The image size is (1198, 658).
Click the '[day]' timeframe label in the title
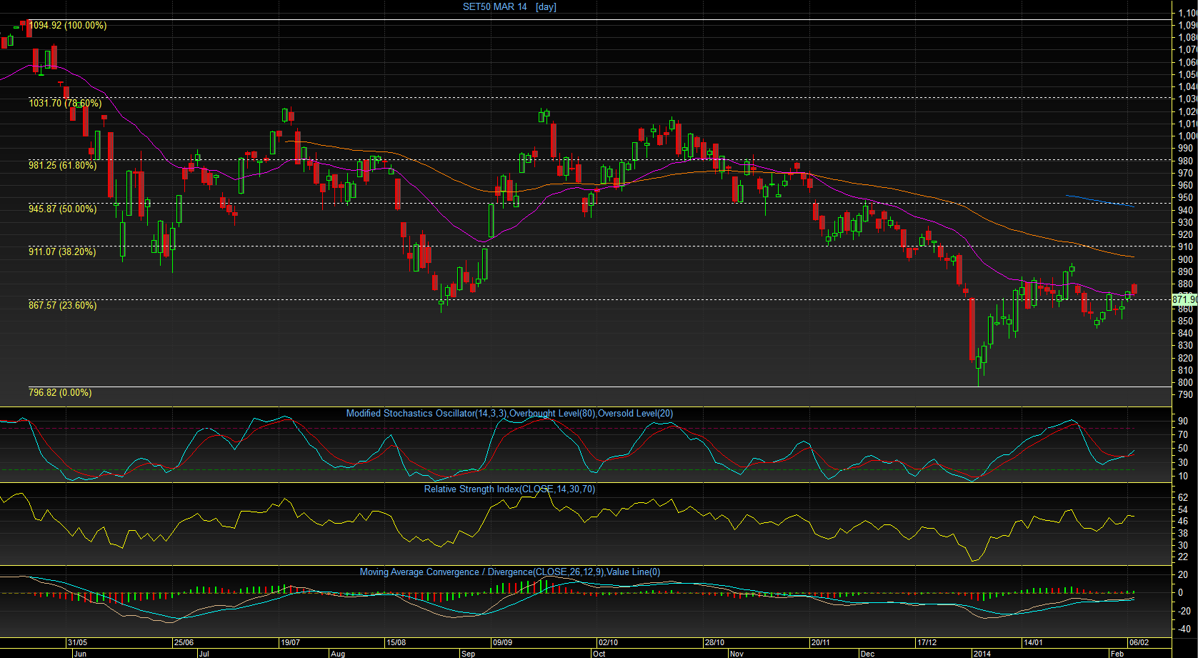tap(546, 7)
